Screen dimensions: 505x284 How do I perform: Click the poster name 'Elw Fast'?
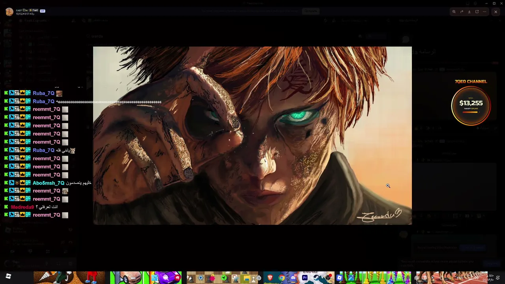tap(27, 10)
